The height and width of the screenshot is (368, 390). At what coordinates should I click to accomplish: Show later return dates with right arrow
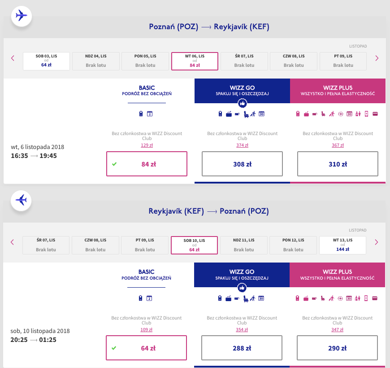377,242
